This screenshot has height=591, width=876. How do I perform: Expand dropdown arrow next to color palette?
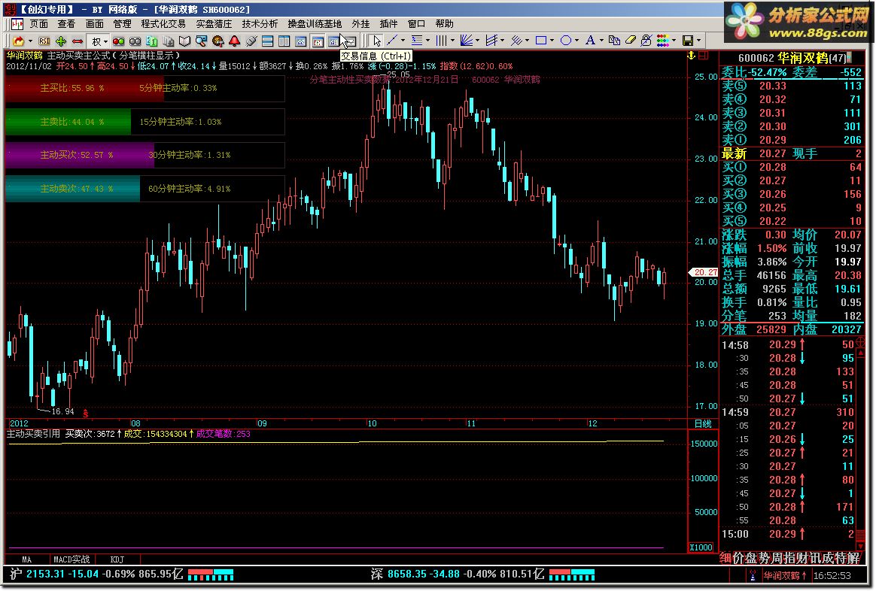tap(674, 41)
